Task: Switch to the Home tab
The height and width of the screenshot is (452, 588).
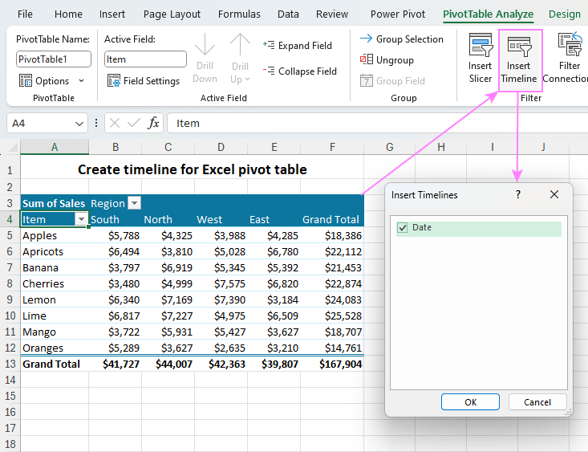Action: 68,14
